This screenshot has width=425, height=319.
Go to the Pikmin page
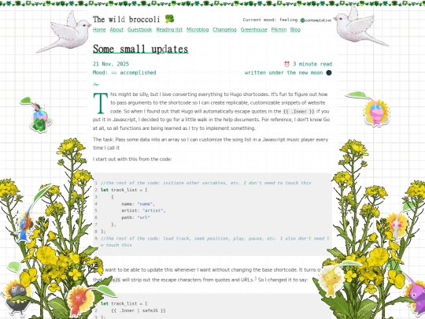pyautogui.click(x=279, y=30)
